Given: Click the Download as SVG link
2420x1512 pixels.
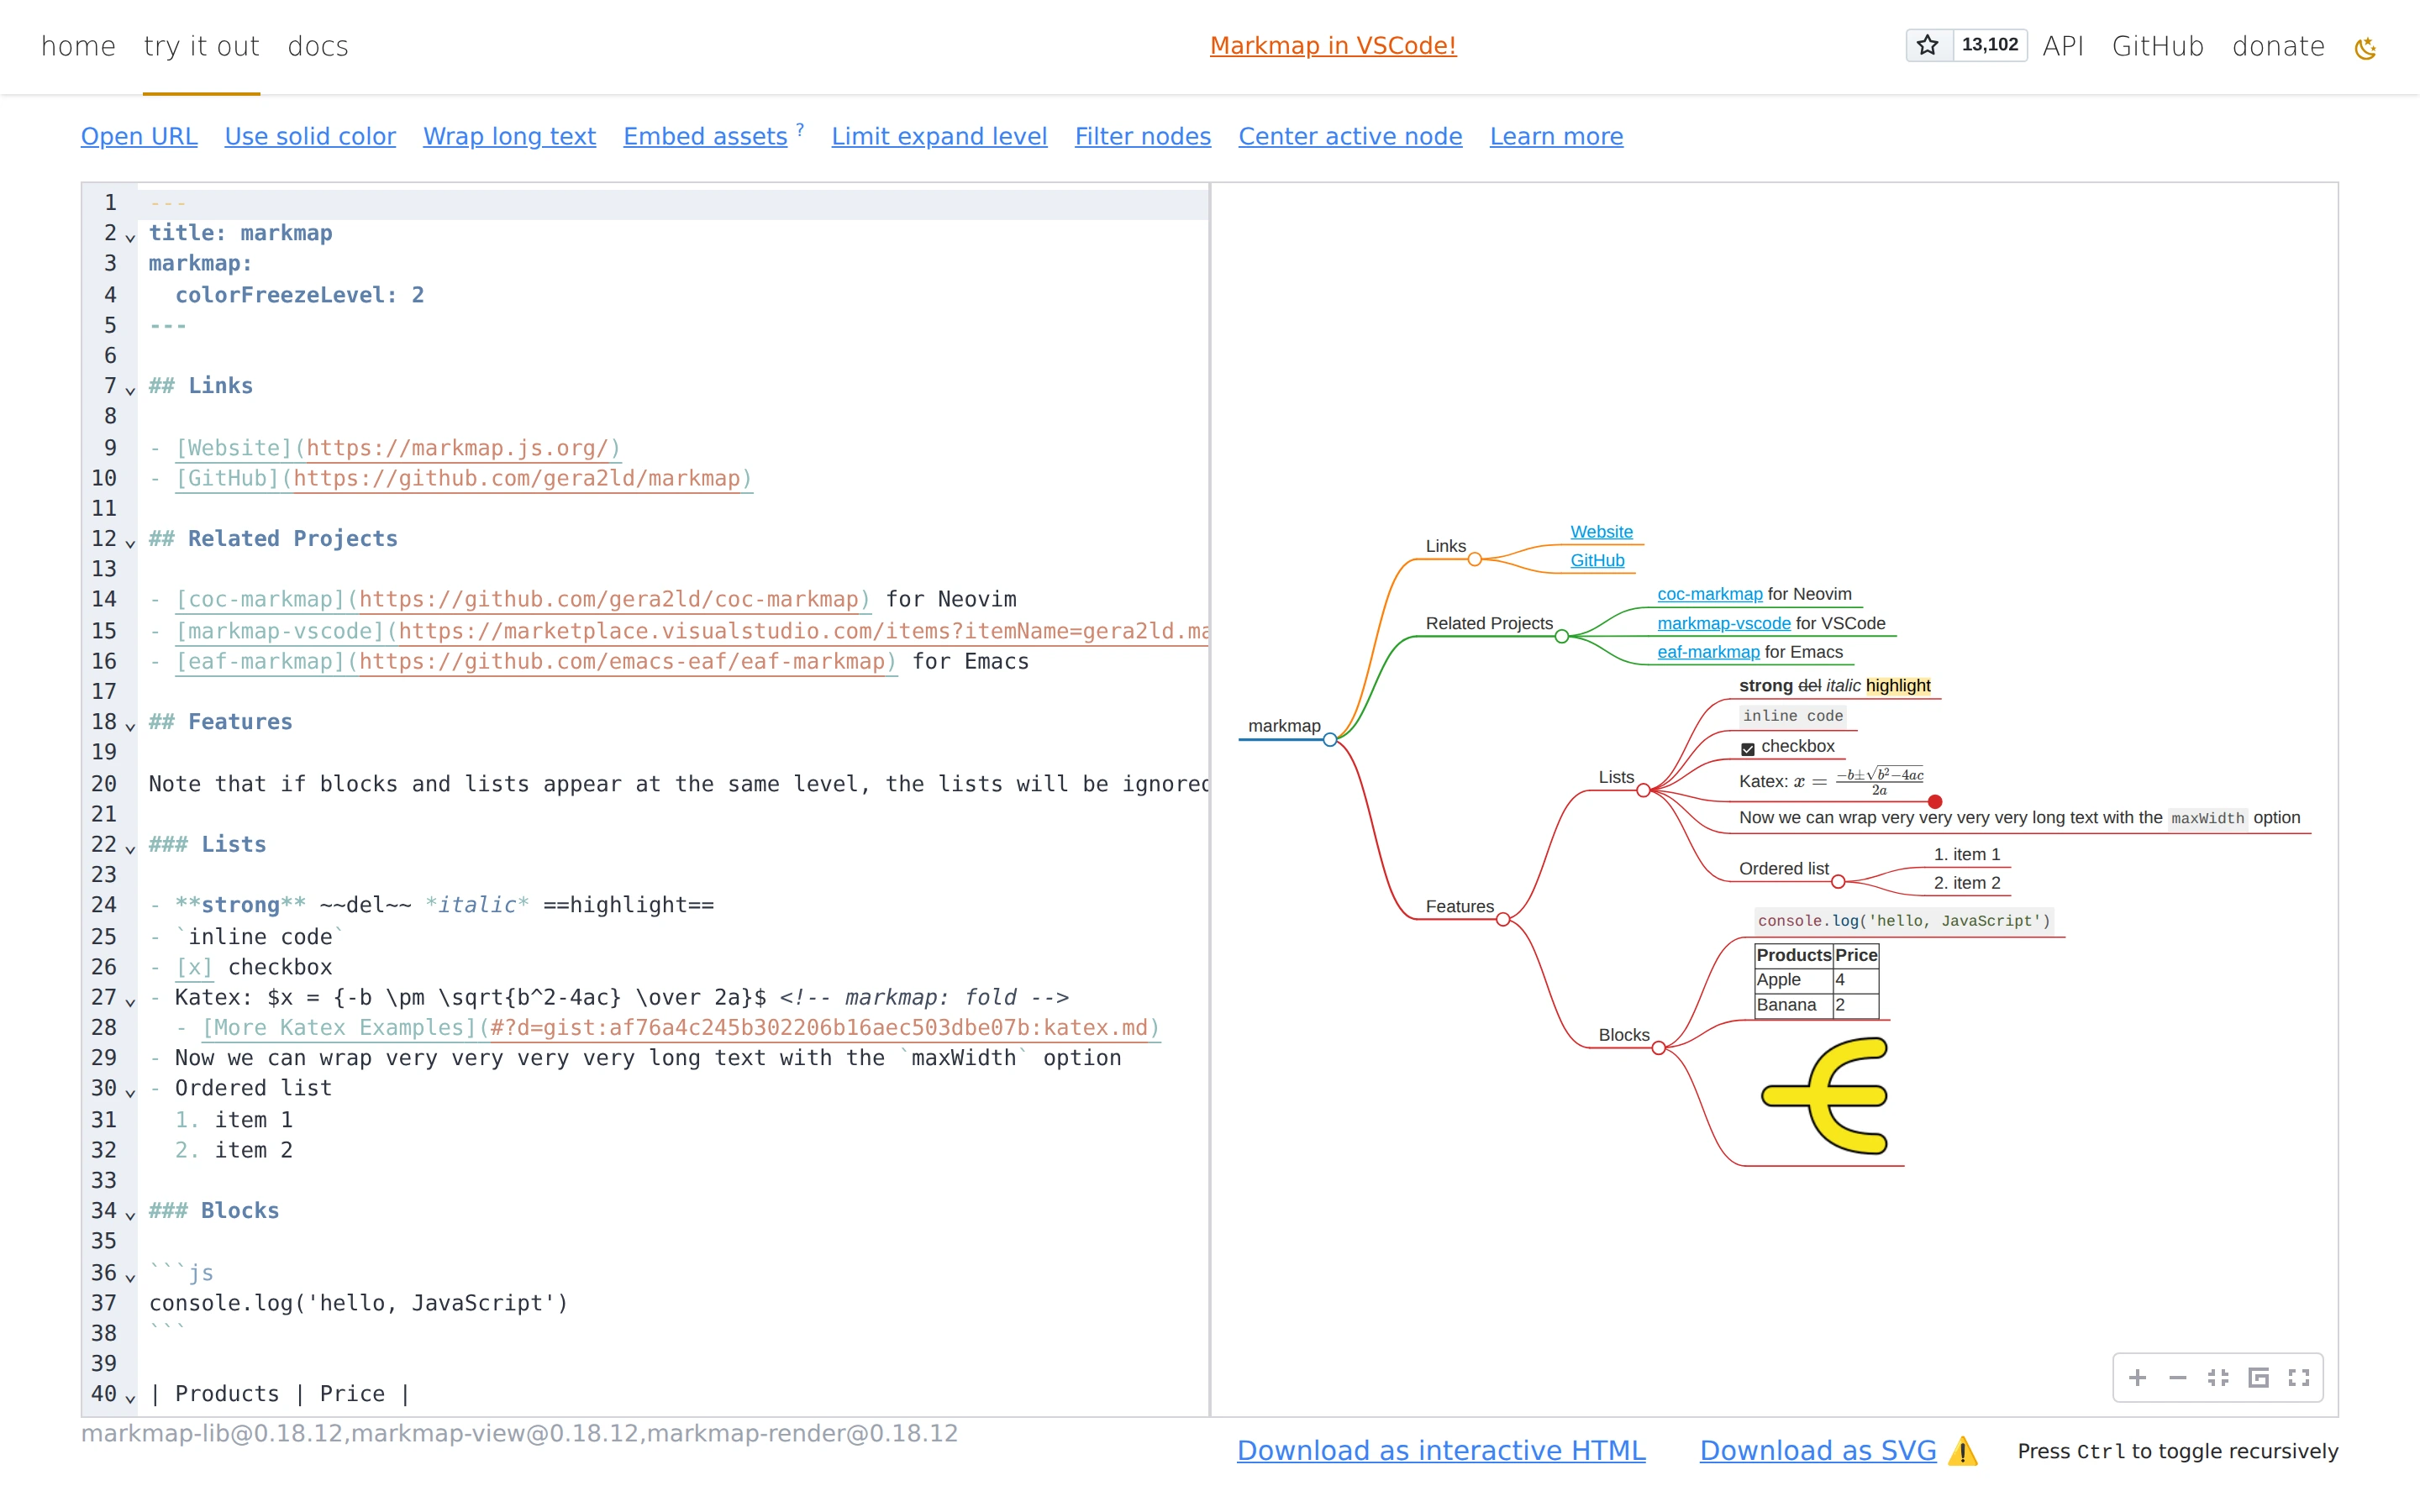Looking at the screenshot, I should (x=1818, y=1450).
